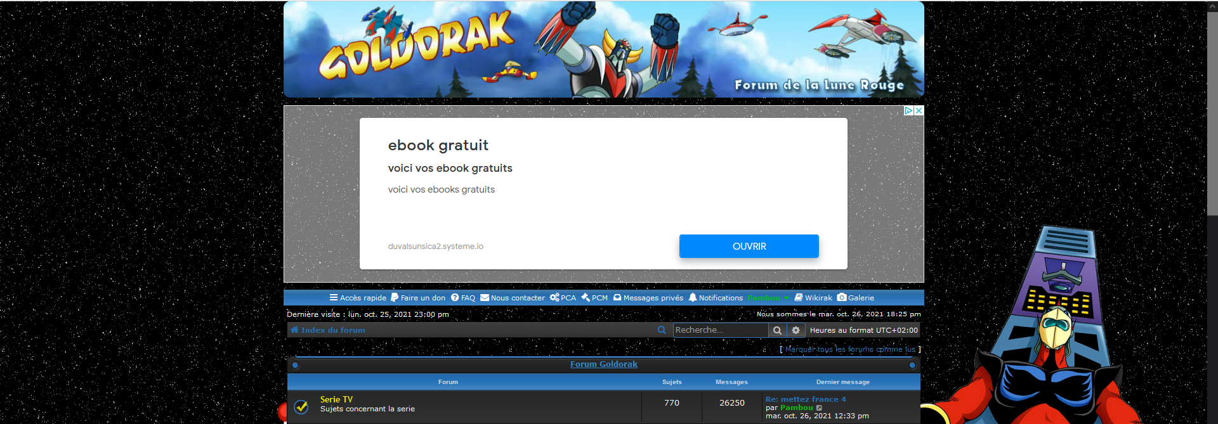Click the Messages count 26250
The width and height of the screenshot is (1218, 424).
pos(732,403)
